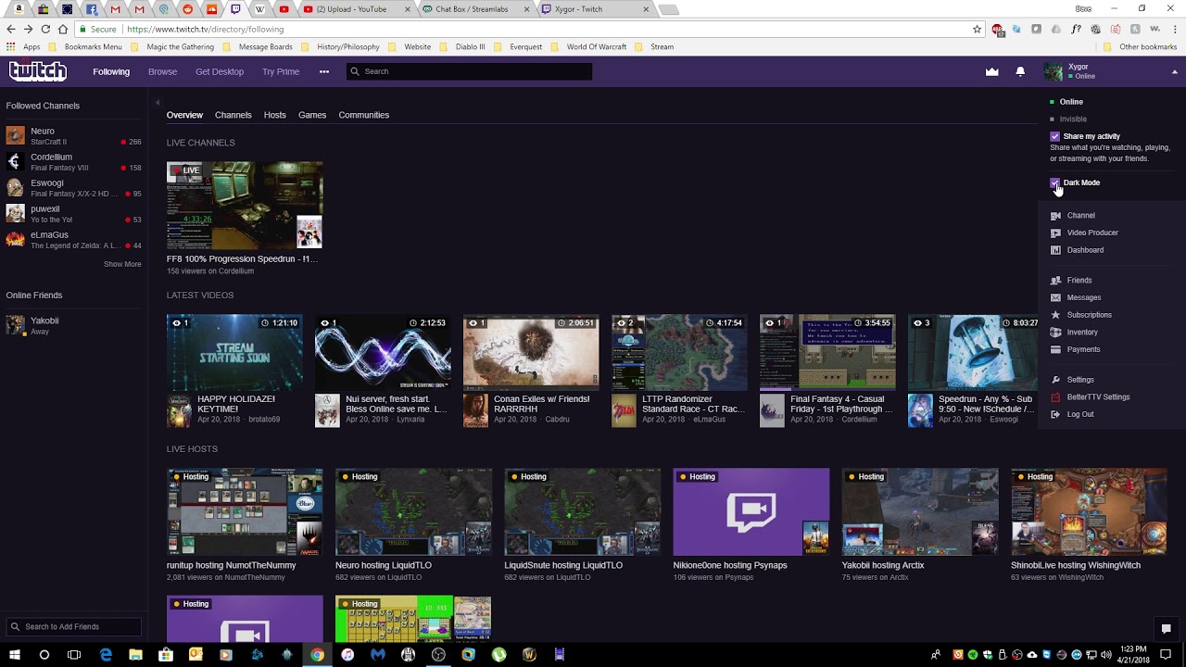
Task: Toggle Share my activity checkbox
Action: (1054, 136)
